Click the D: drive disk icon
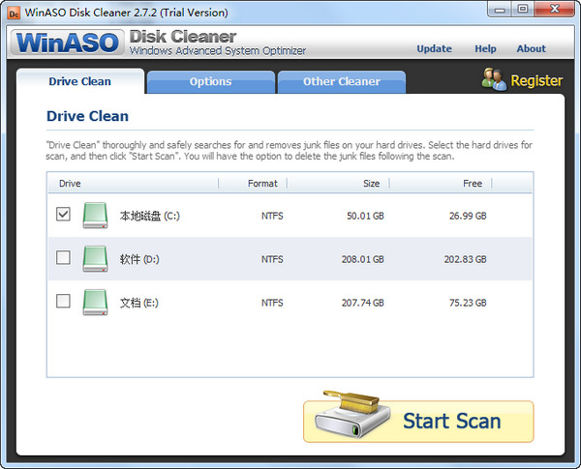 (95, 259)
